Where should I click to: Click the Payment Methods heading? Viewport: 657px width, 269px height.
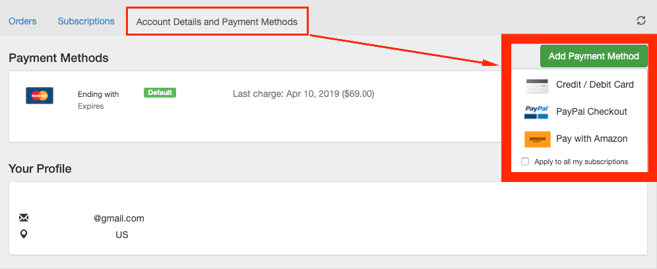tap(59, 58)
